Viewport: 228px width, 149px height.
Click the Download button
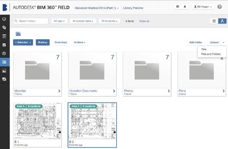point(61,42)
